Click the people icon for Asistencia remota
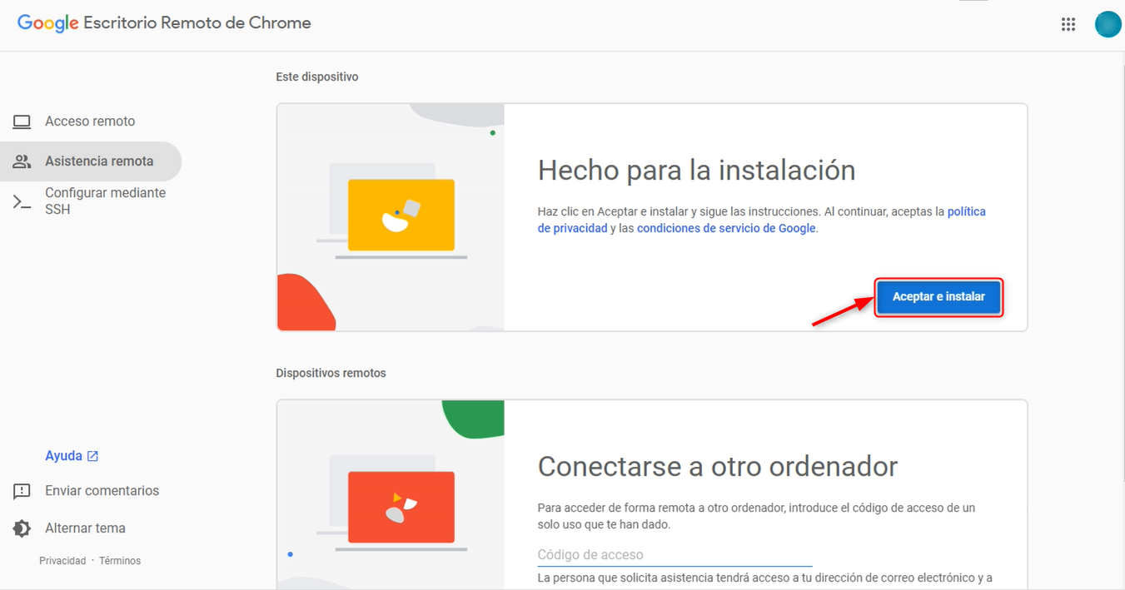 22,161
